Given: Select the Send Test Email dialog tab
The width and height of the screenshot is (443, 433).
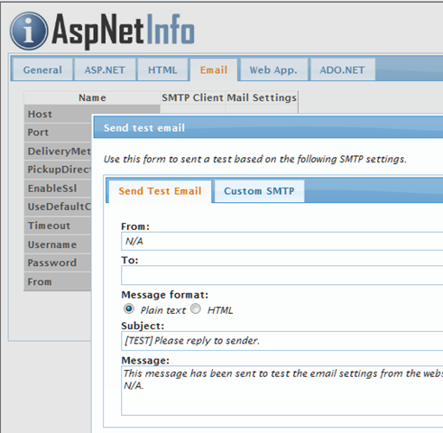Looking at the screenshot, I should click(x=160, y=191).
